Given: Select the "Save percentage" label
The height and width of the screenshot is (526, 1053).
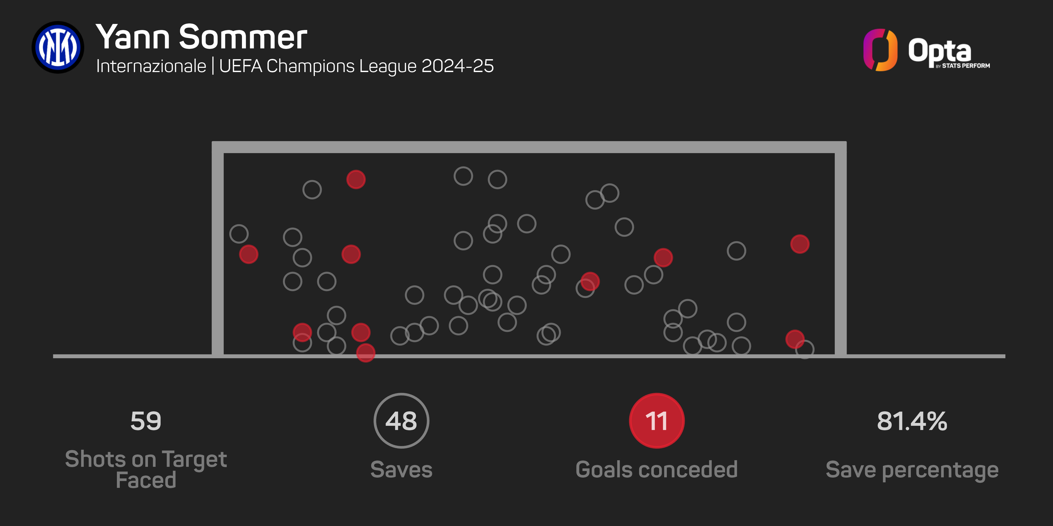Looking at the screenshot, I should [x=912, y=470].
